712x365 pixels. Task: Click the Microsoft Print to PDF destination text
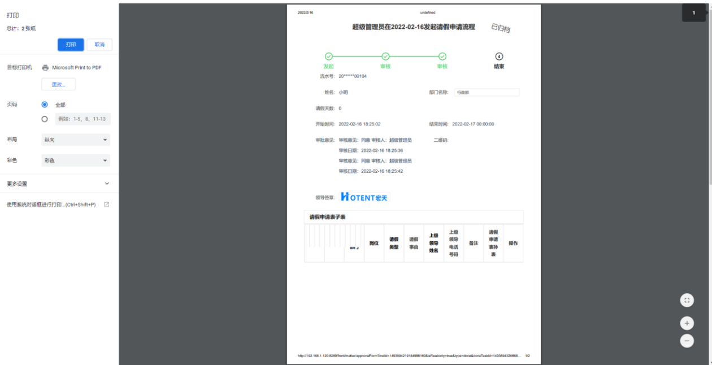77,67
